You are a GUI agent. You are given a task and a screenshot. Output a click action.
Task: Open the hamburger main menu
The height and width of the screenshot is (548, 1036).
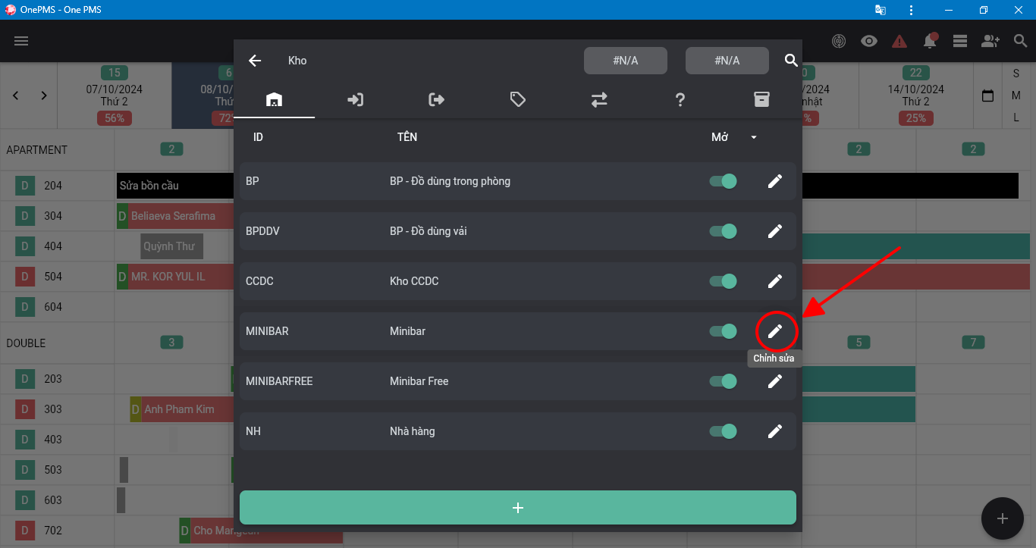pyautogui.click(x=21, y=41)
